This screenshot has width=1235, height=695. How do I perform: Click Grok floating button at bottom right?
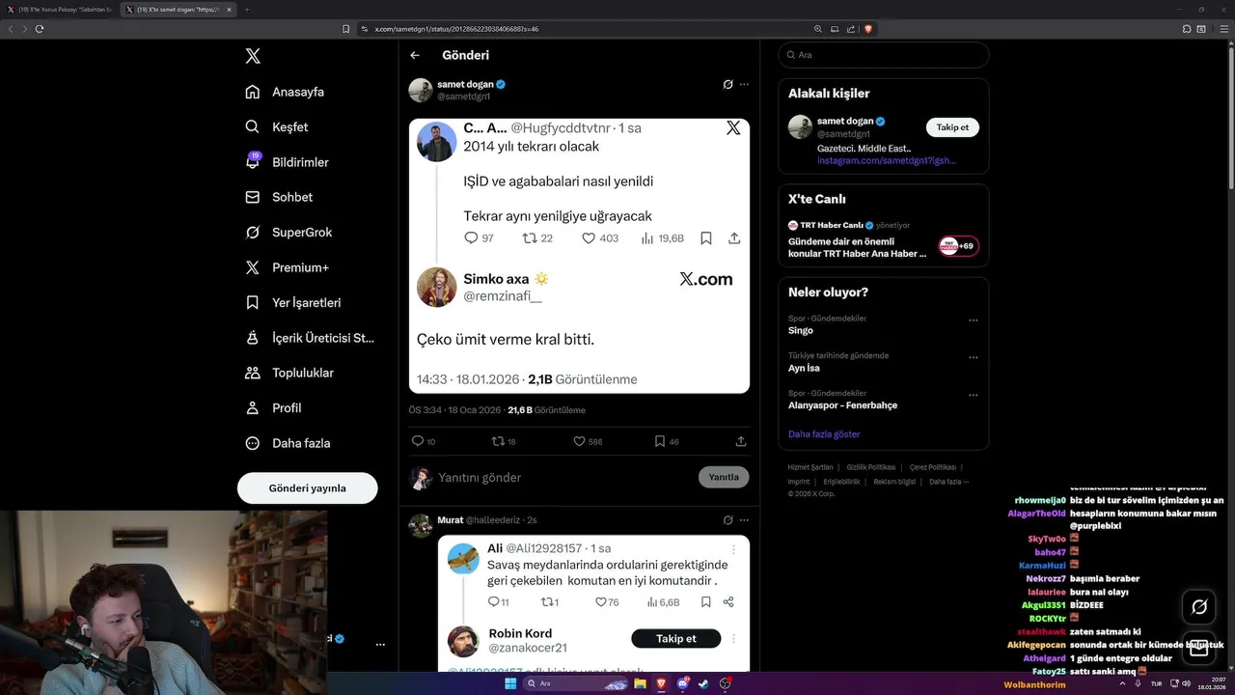[1199, 607]
